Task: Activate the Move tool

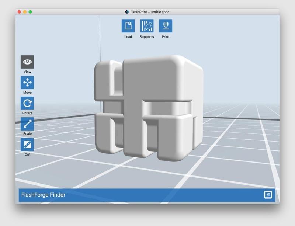Action: (27, 83)
